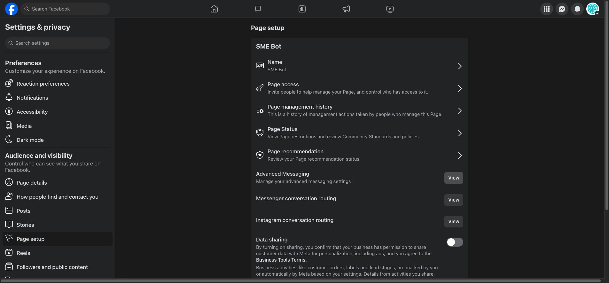Click the Page Status title text
This screenshot has height=283, width=609.
282,129
